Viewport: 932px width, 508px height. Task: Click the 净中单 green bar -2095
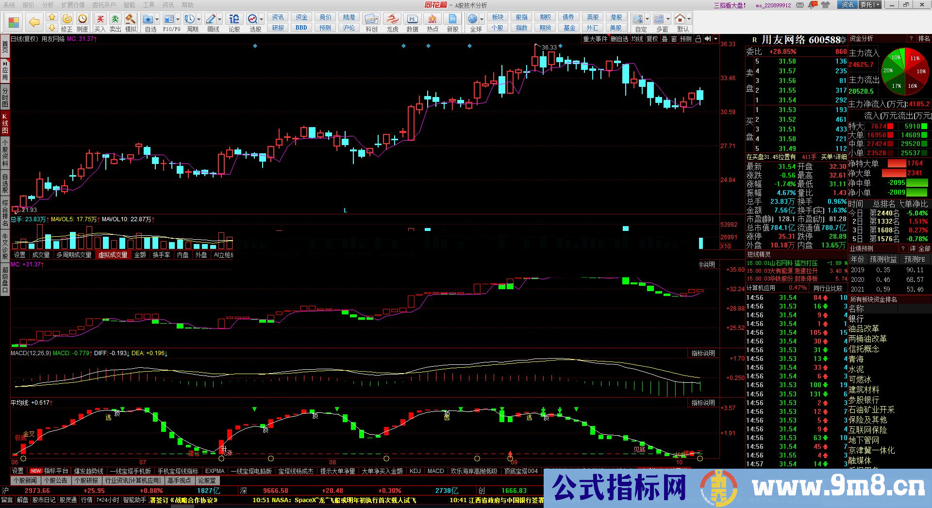click(x=917, y=183)
